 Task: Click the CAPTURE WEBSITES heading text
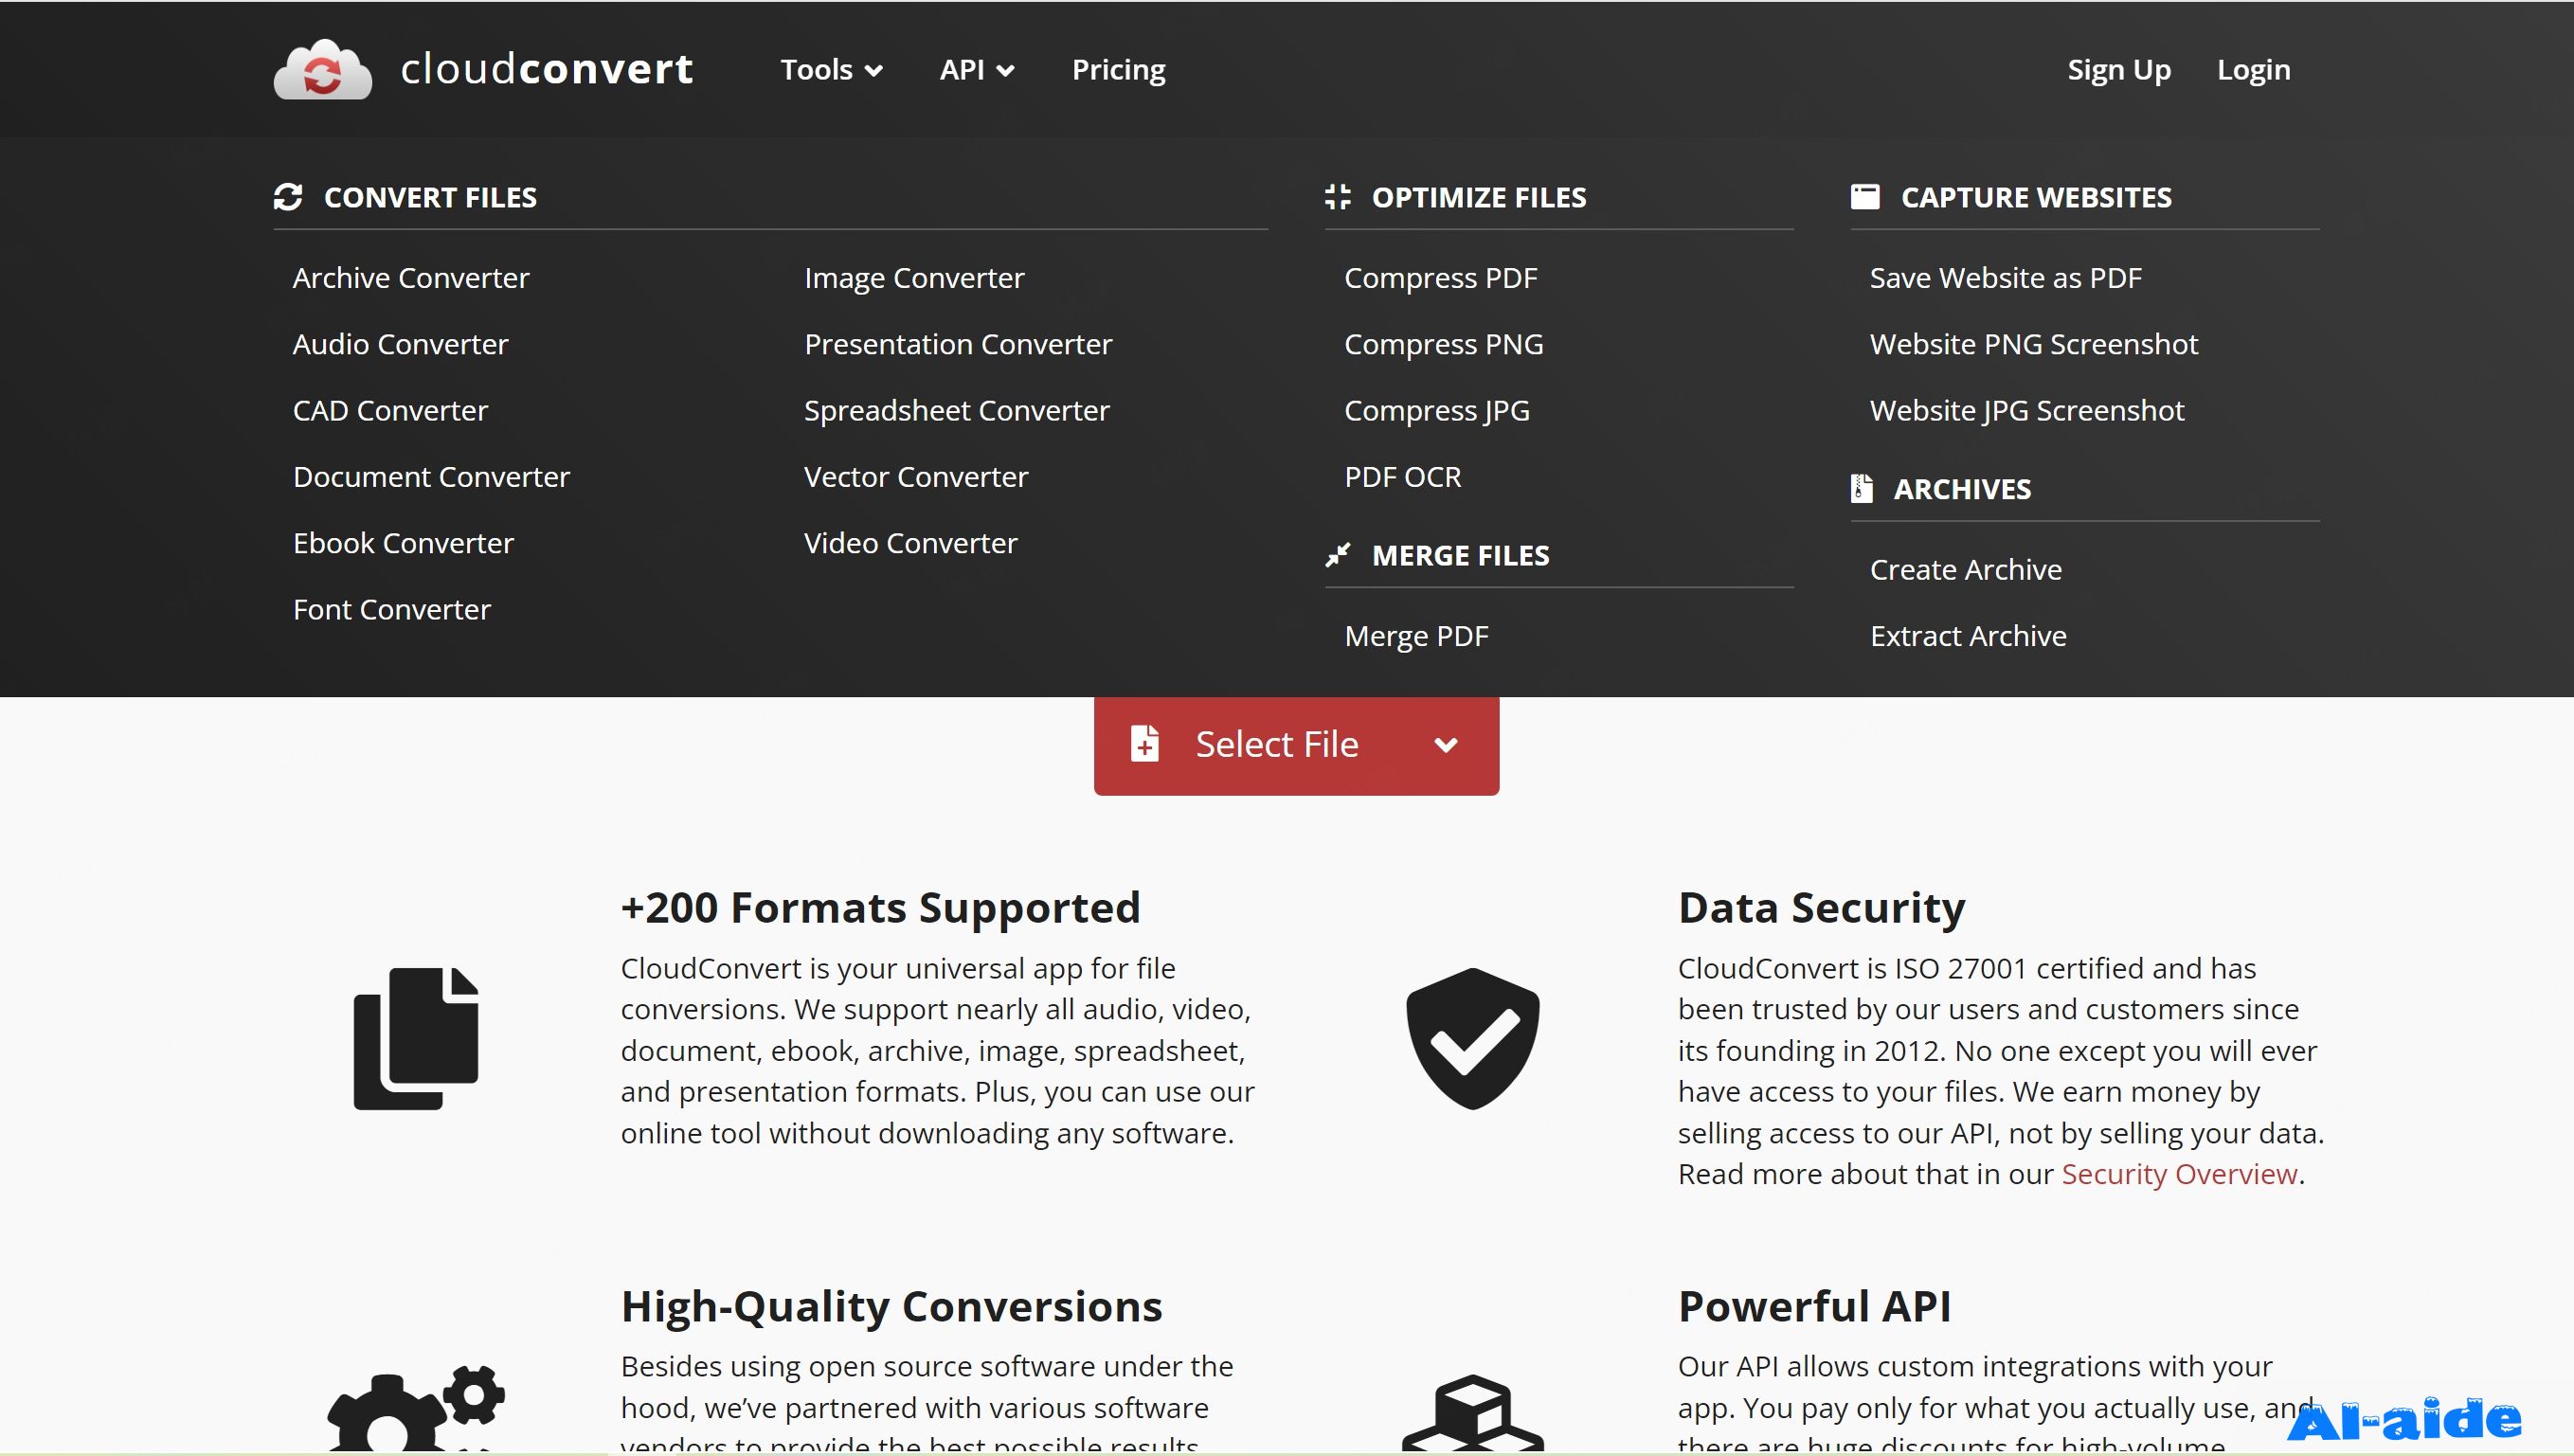pos(2036,197)
